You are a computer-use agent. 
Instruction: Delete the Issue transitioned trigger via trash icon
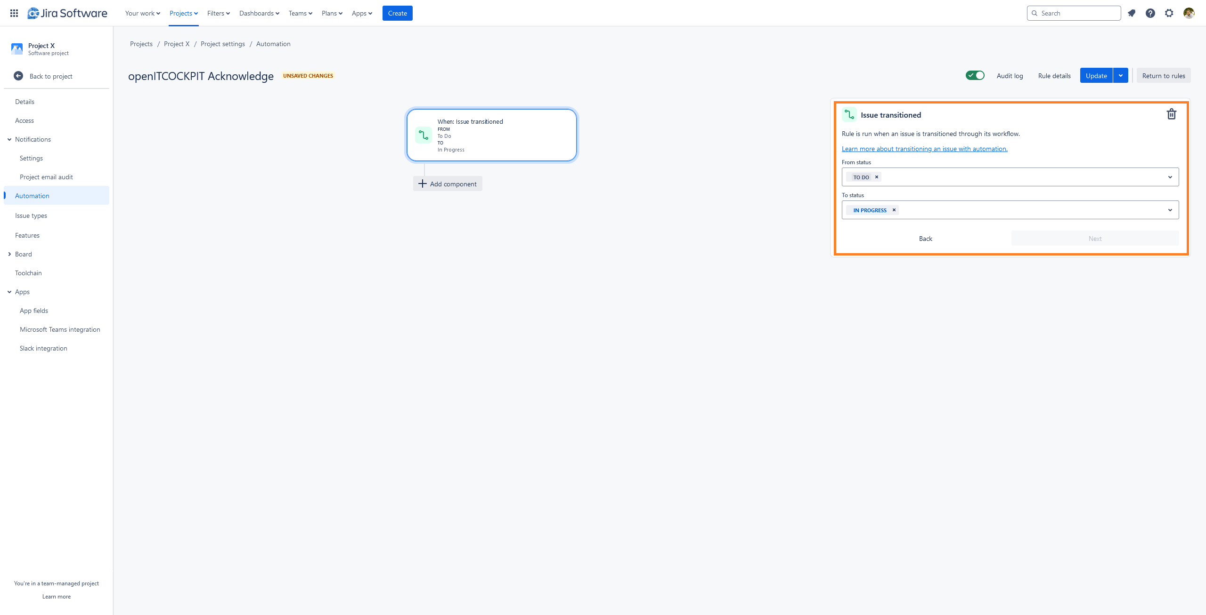click(1172, 114)
